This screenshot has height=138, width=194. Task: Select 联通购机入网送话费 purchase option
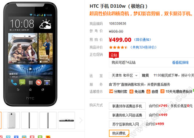[x=127, y=115]
